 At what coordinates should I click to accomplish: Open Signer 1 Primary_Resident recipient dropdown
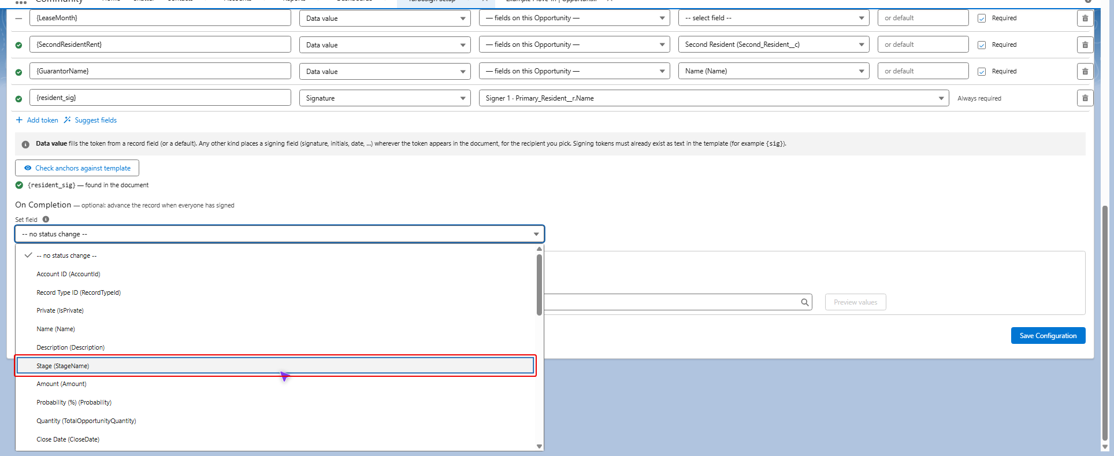714,98
